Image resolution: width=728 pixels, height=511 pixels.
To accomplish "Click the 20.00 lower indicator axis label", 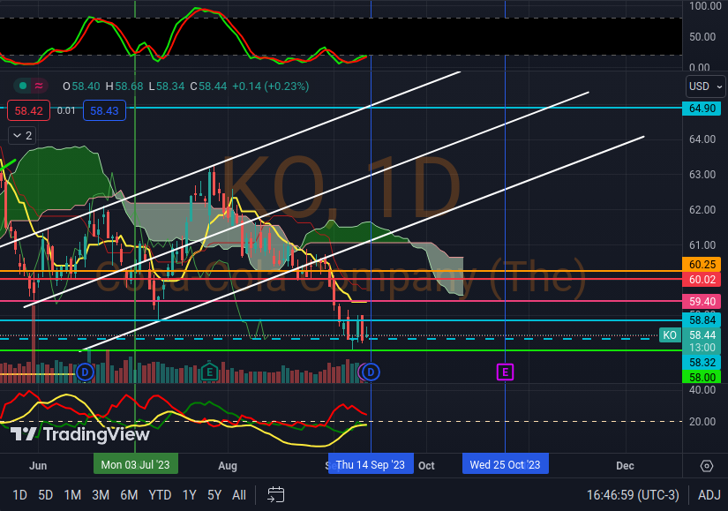I will click(702, 421).
